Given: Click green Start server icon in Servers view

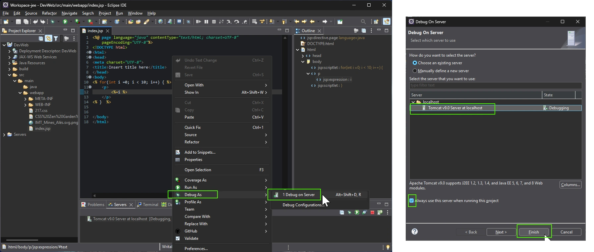Looking at the screenshot, I should pyautogui.click(x=357, y=212).
